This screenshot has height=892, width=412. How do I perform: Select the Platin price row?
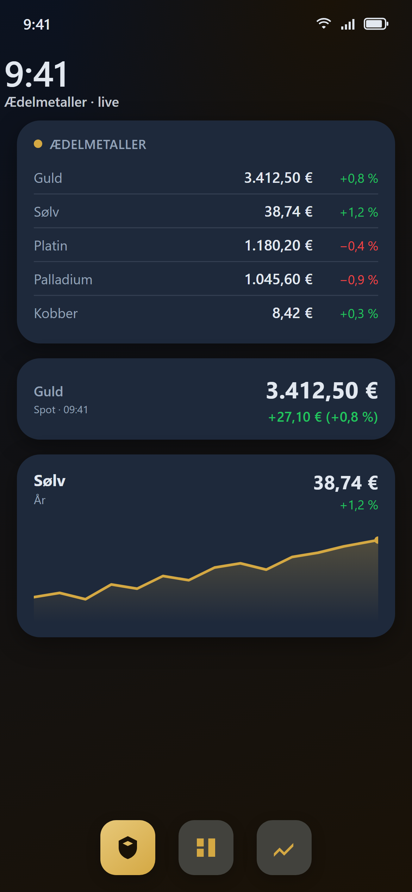206,246
